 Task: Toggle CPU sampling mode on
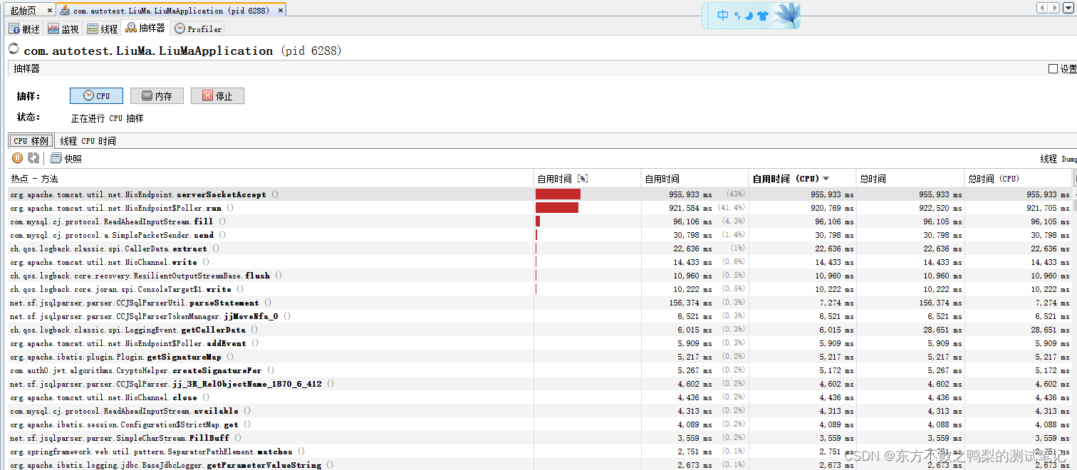(x=96, y=95)
